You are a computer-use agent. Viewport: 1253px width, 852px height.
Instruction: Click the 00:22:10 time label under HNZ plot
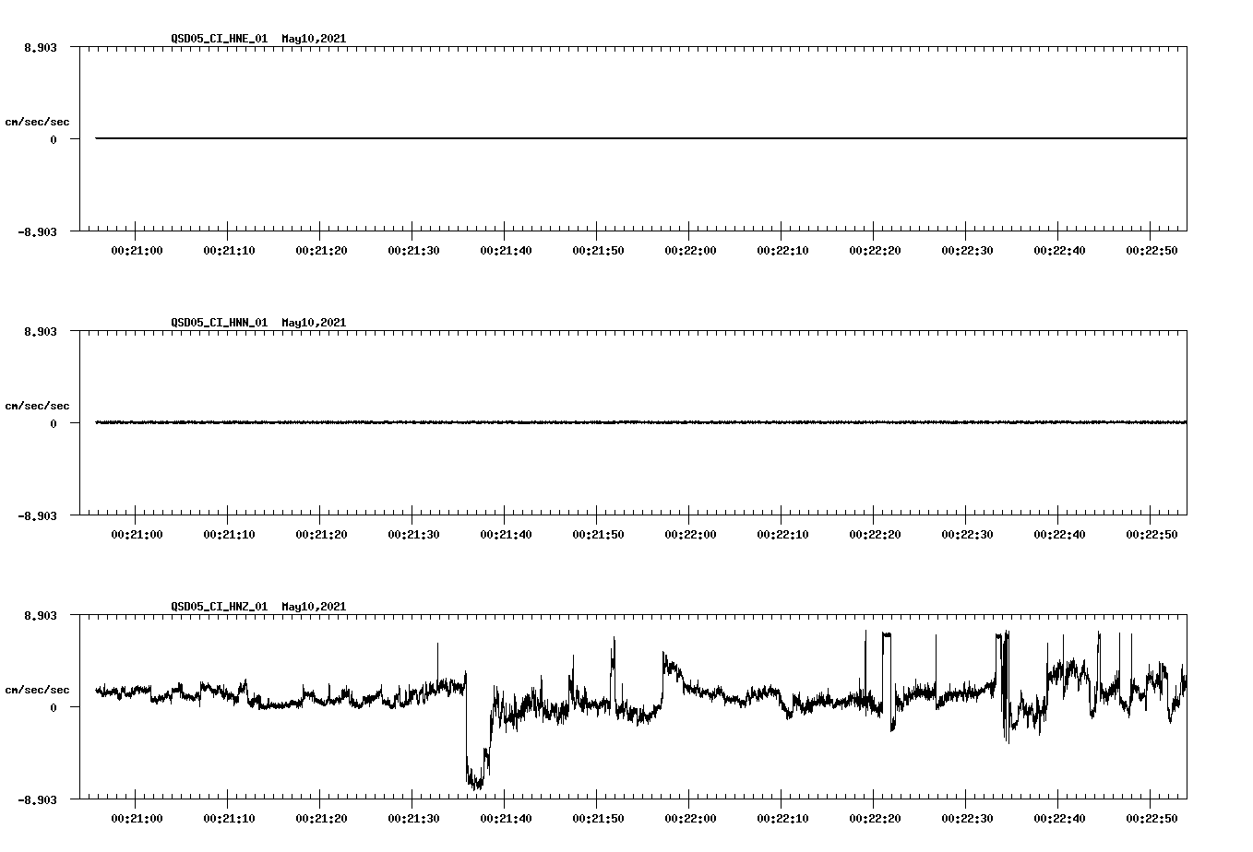tap(782, 819)
